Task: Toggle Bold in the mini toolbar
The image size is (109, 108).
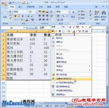Action: click(x=53, y=31)
